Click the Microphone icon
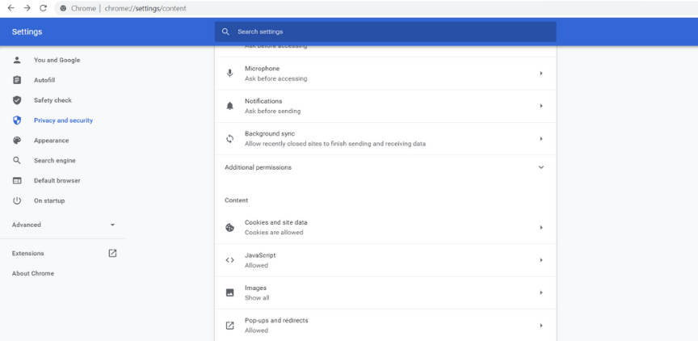Screen dimensions: 698x341 [229, 74]
